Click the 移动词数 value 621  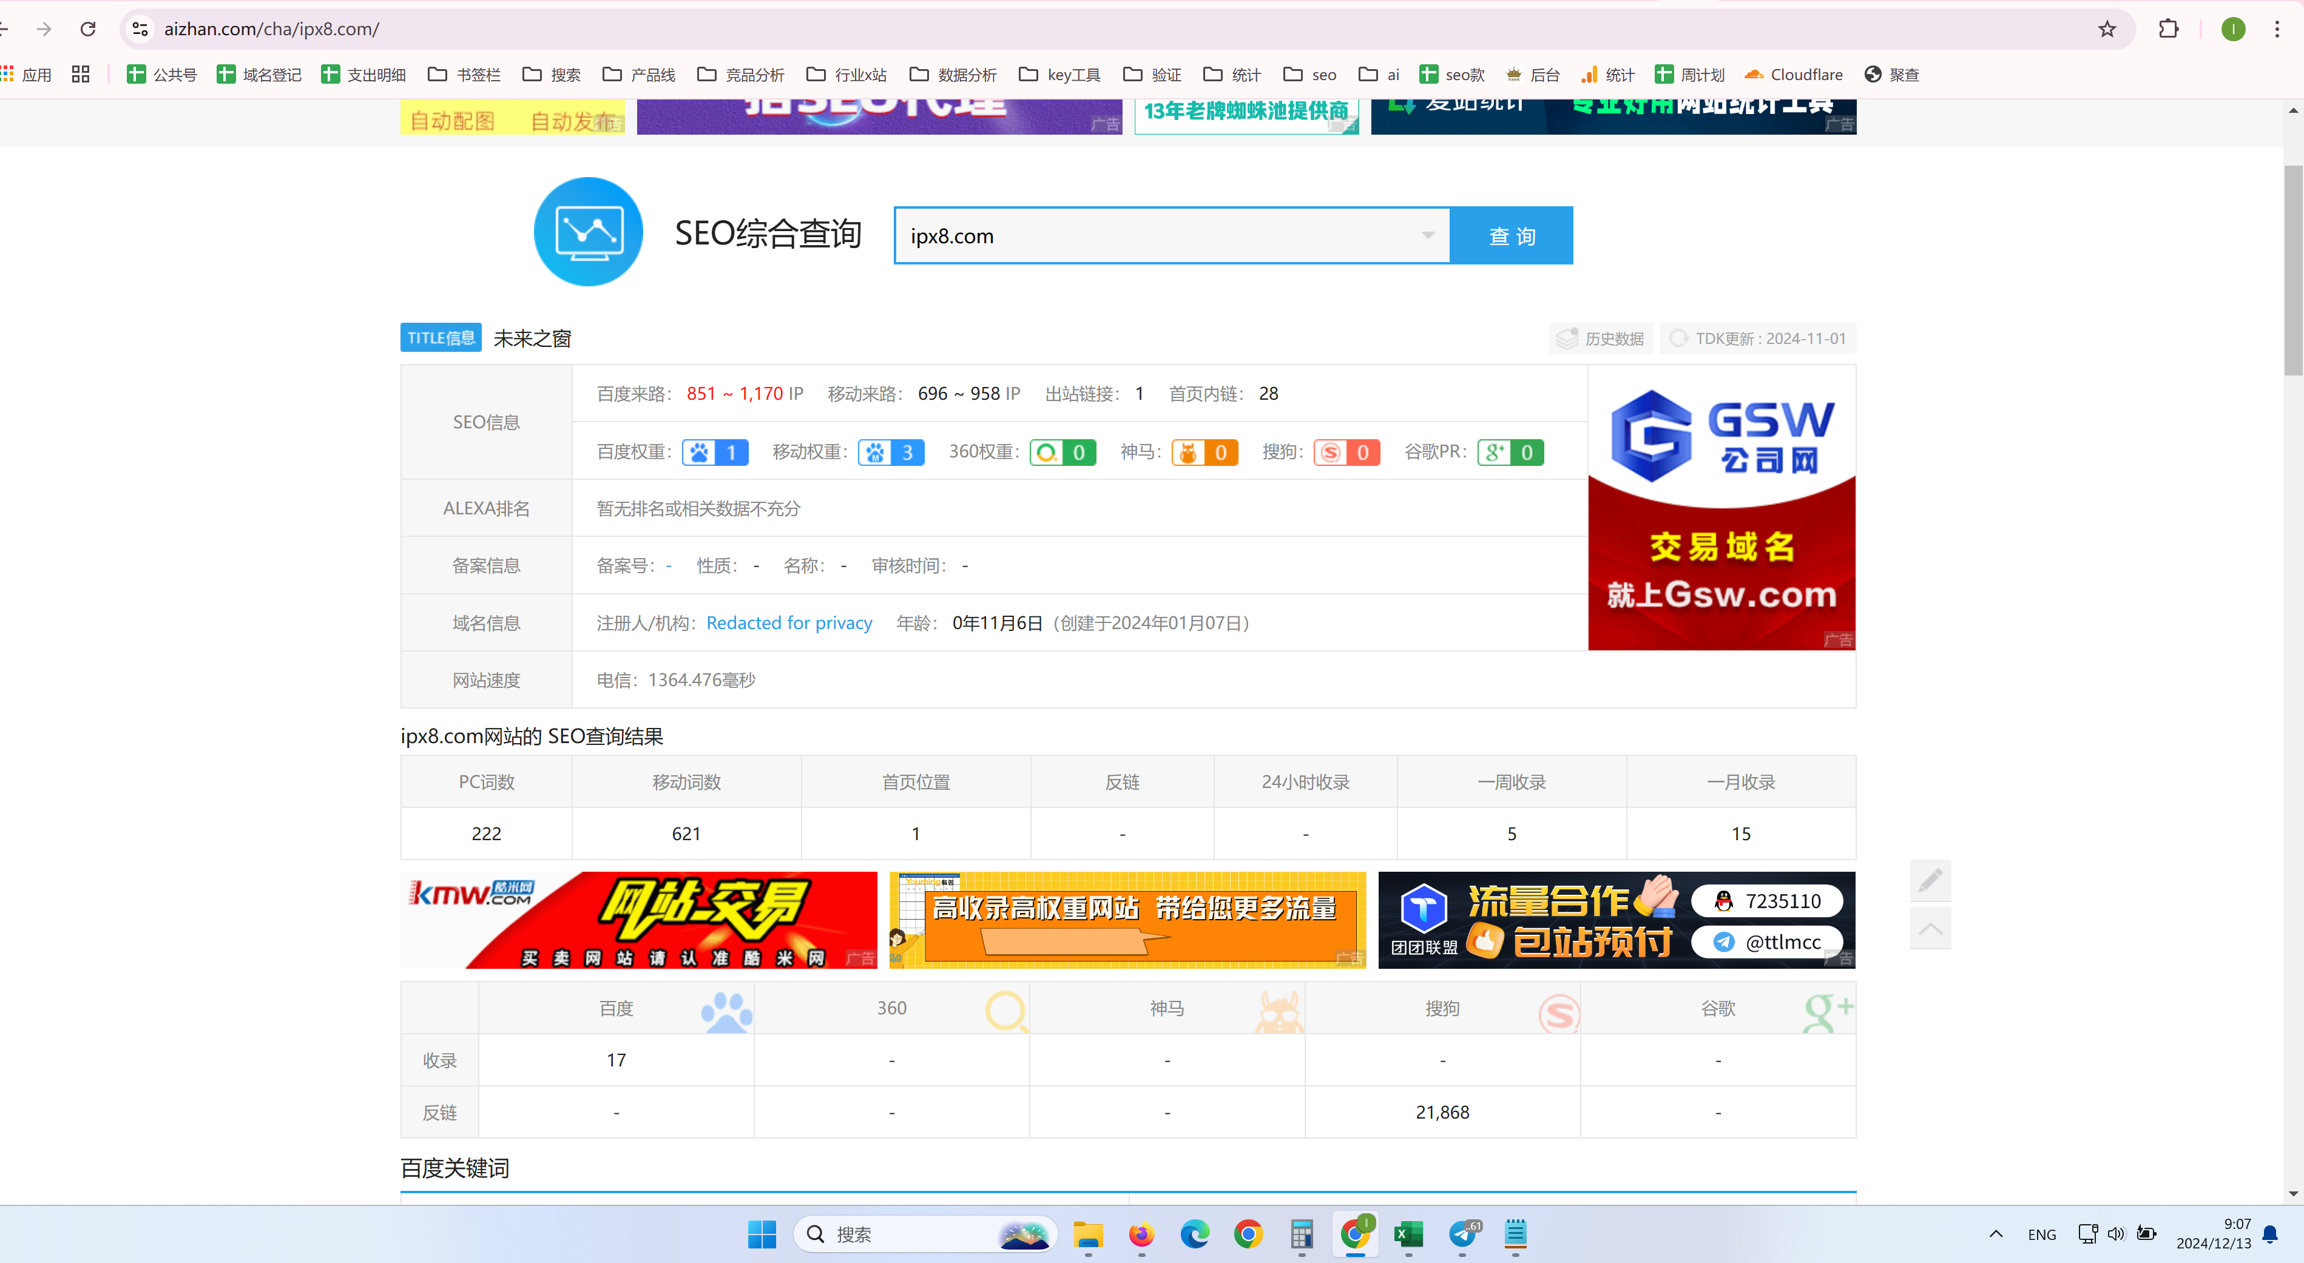[686, 834]
